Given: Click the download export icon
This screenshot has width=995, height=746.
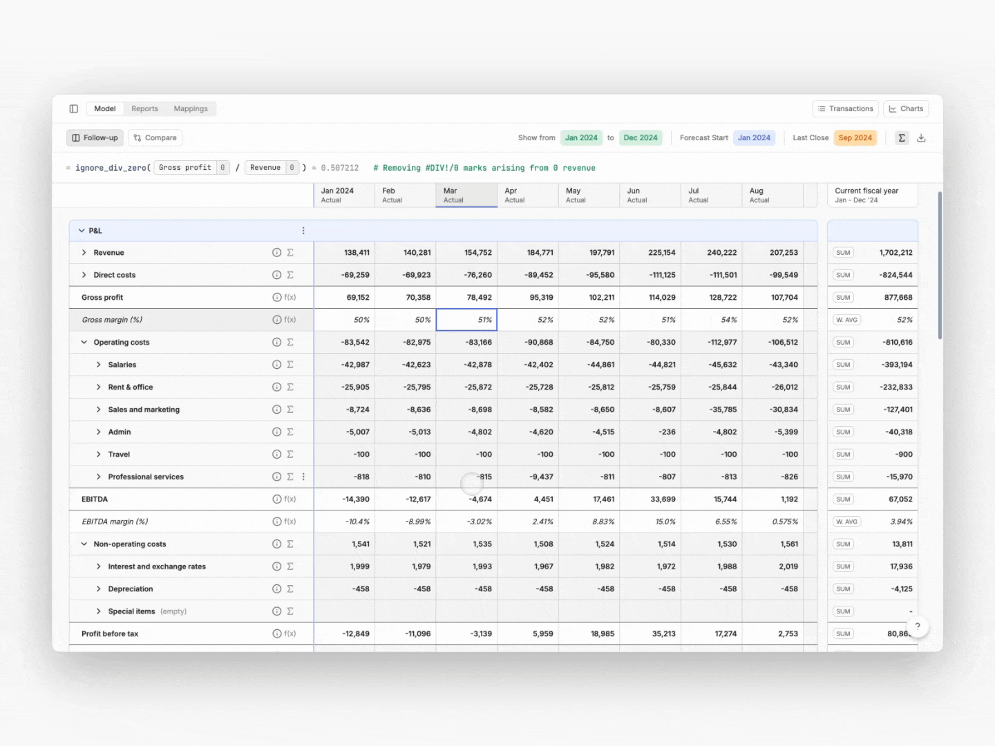Looking at the screenshot, I should tap(921, 137).
